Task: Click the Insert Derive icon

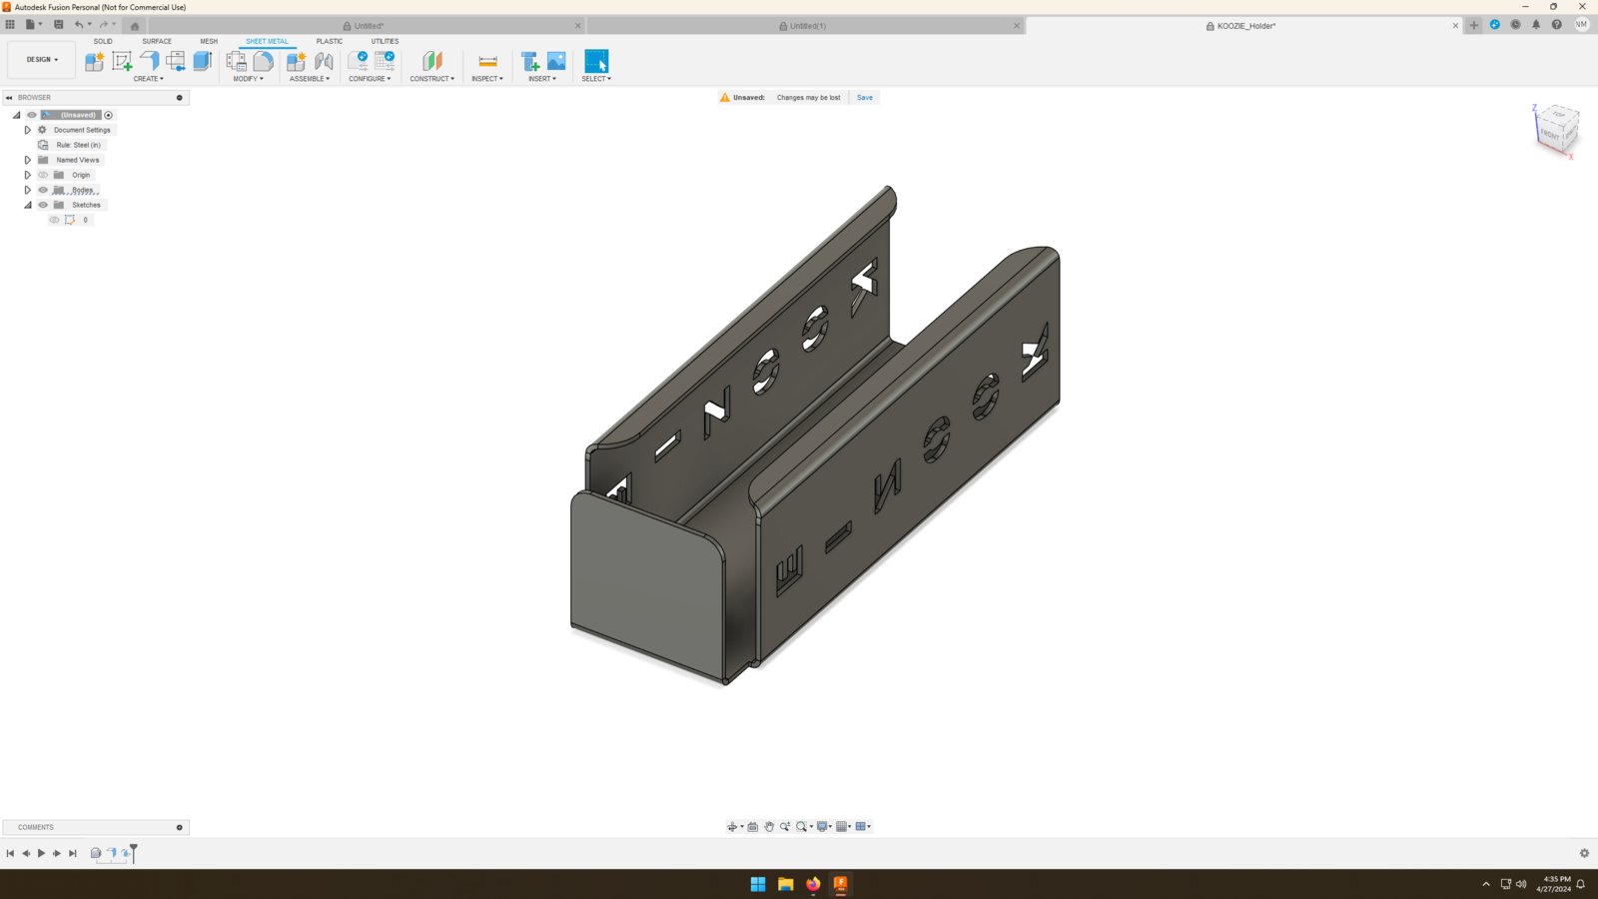Action: pyautogui.click(x=530, y=61)
